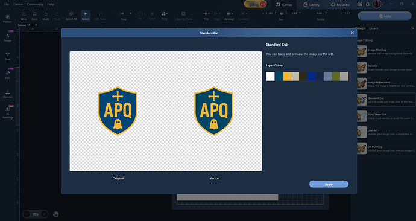Image resolution: width=416 pixels, height=221 pixels.
Task: Open the File menu
Action: (x=7, y=4)
